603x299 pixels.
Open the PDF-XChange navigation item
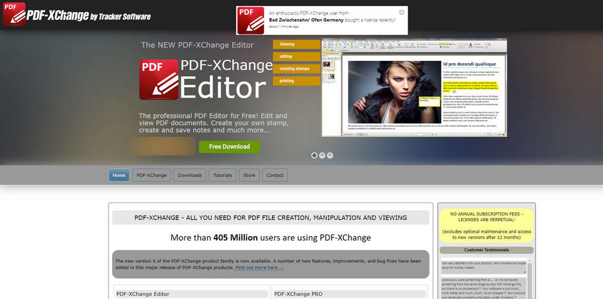[x=152, y=175]
